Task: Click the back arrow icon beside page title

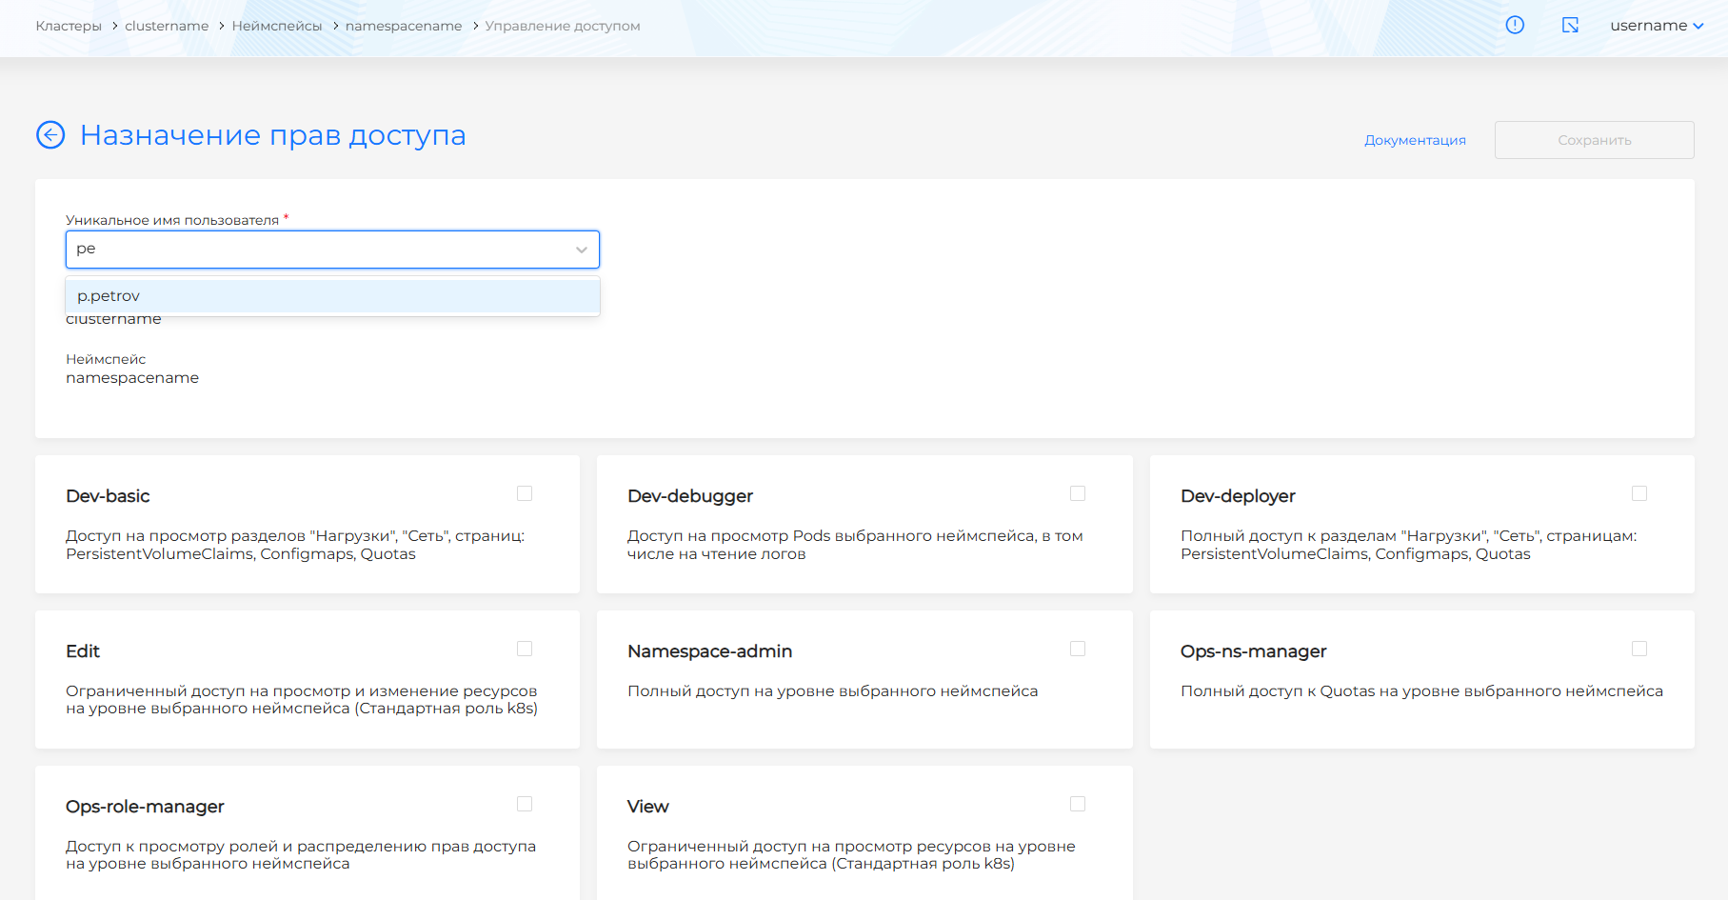Action: coord(50,135)
